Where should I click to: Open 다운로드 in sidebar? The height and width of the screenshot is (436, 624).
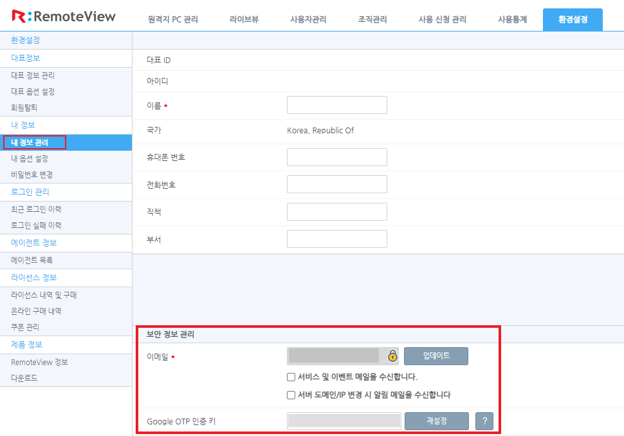coord(24,378)
